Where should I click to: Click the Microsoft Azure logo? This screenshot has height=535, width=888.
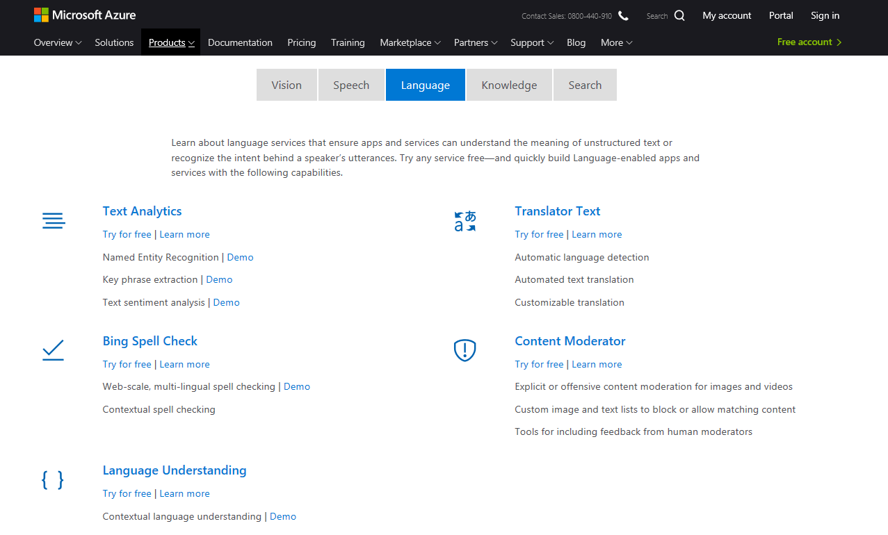pyautogui.click(x=85, y=15)
